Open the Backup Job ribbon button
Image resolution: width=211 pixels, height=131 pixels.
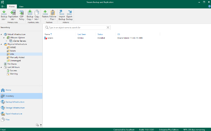[4, 15]
